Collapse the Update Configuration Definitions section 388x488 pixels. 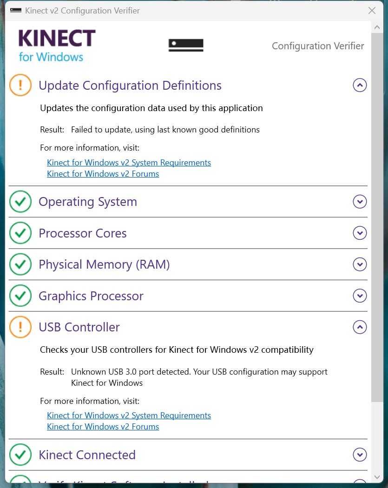pyautogui.click(x=360, y=86)
